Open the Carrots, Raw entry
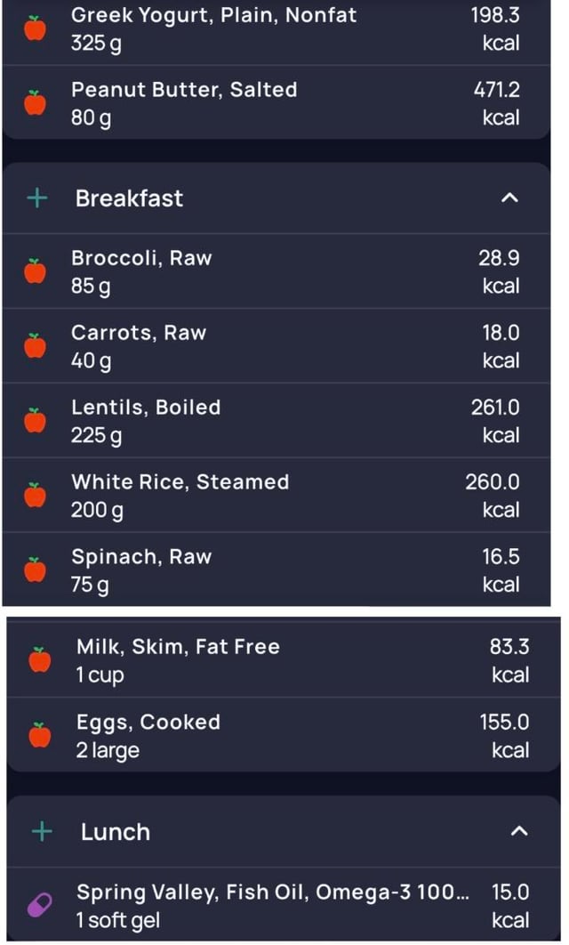 point(139,346)
